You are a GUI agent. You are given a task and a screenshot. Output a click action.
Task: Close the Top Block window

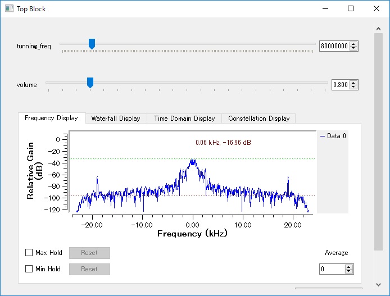tap(377, 8)
